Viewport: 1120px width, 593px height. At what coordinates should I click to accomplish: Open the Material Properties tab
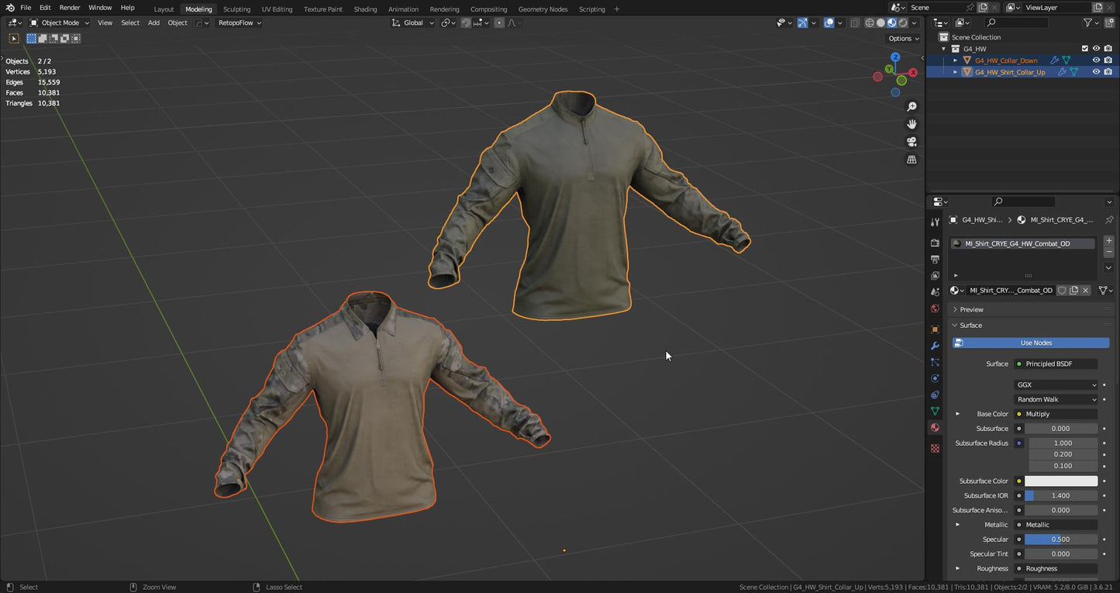[935, 428]
